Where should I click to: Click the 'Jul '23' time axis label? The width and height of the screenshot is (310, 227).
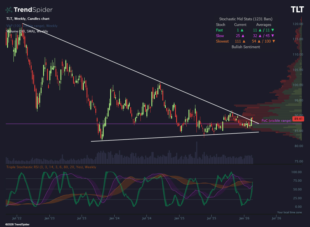(x=82, y=218)
